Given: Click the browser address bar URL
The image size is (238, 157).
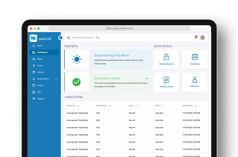Looking at the screenshot, I should (x=119, y=29).
